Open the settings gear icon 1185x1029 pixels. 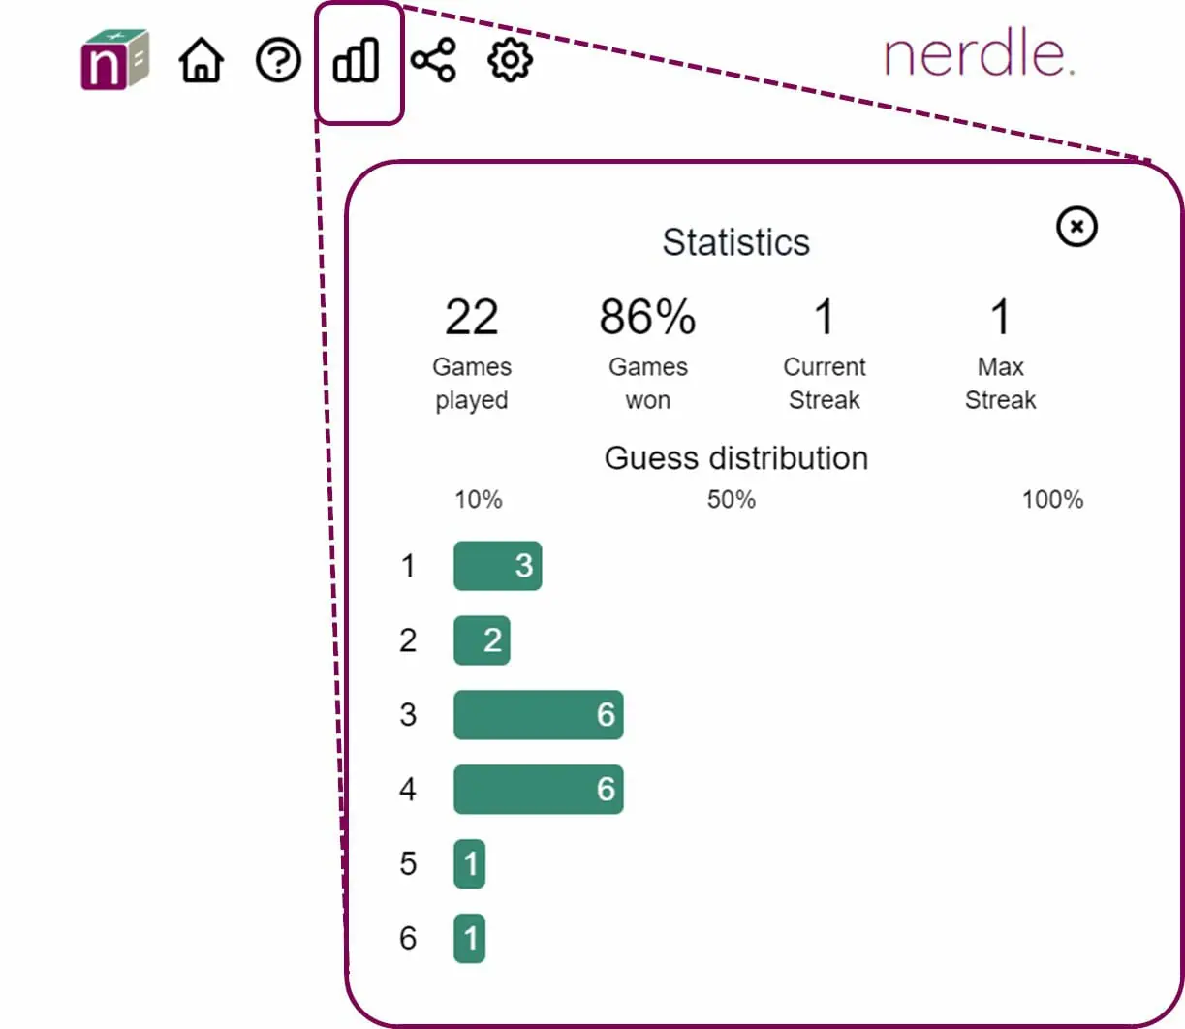510,62
